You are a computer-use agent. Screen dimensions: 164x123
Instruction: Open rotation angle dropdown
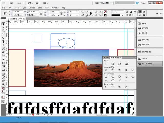(78, 12)
